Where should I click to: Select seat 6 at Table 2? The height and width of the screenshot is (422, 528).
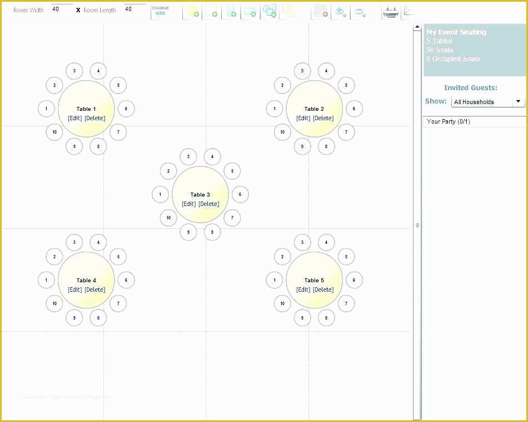[354, 109]
